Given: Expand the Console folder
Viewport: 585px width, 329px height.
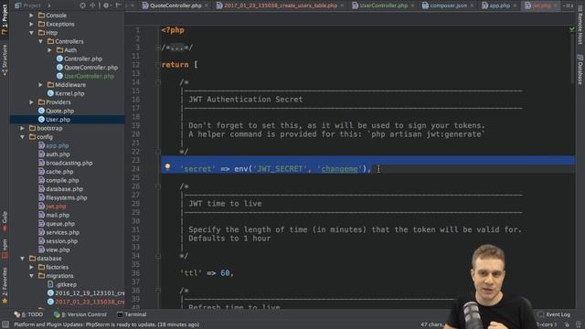Looking at the screenshot, I should [x=31, y=16].
